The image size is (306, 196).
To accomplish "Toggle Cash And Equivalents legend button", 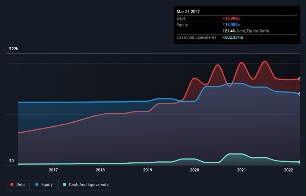I will click(x=86, y=185).
